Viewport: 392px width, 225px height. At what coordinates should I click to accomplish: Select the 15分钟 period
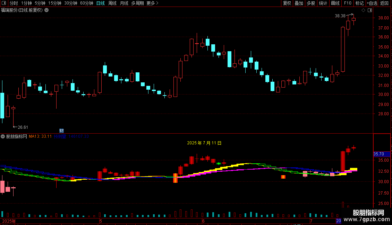55,3
